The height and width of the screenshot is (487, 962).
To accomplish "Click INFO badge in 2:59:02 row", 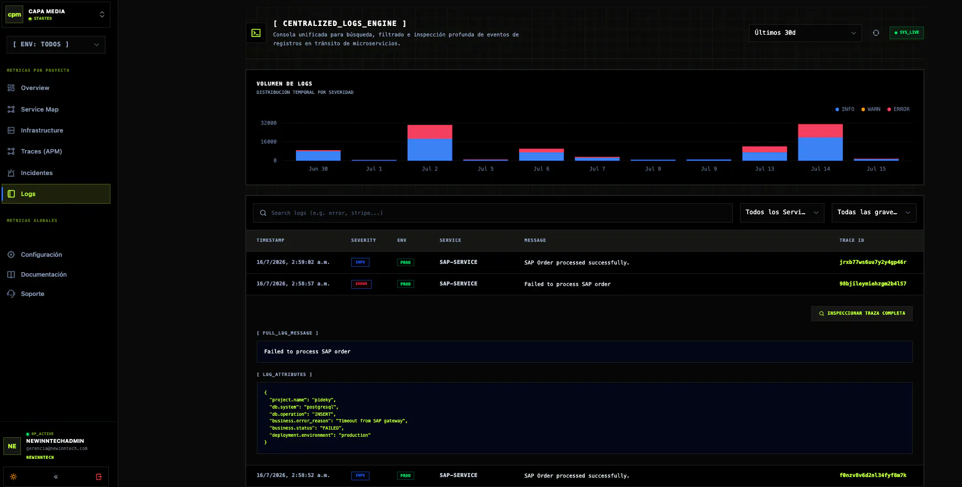I will pyautogui.click(x=360, y=262).
